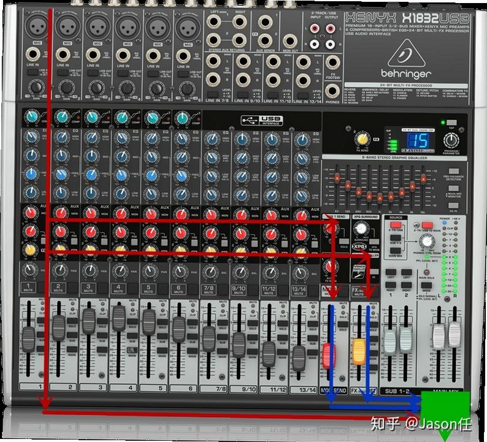Image resolution: width=487 pixels, height=442 pixels.
Task: Click the channel 3 fader
Action: pos(89,322)
